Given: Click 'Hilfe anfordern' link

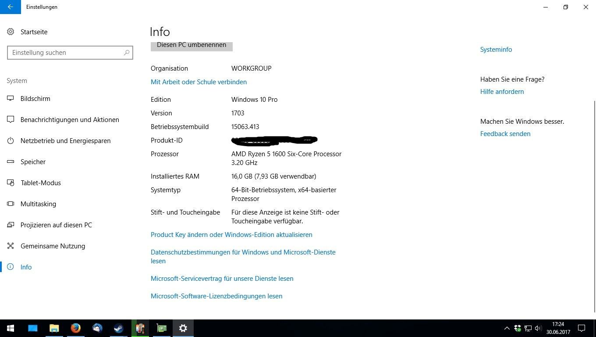Looking at the screenshot, I should pyautogui.click(x=502, y=92).
